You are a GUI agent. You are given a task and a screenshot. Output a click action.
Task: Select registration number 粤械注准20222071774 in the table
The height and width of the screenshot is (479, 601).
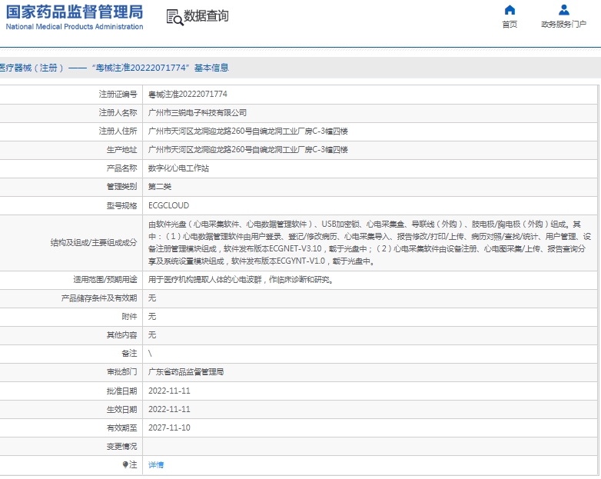coord(188,95)
